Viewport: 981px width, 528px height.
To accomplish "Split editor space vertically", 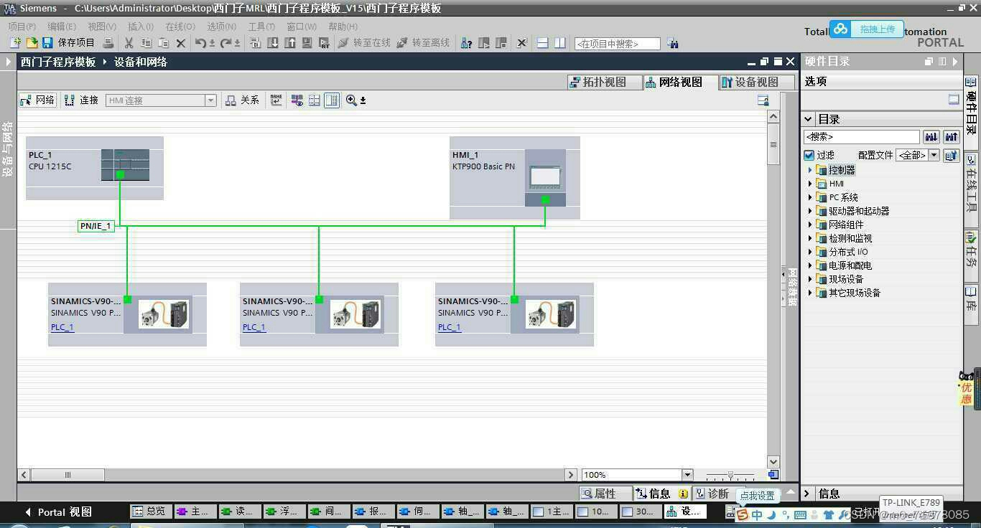I will click(560, 43).
